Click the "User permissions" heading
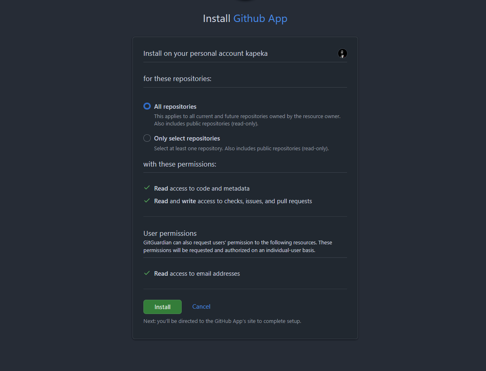 pos(170,233)
